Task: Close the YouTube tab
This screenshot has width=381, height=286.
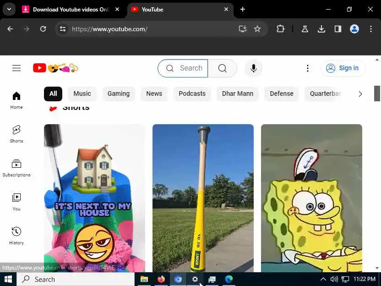Action: point(226,9)
